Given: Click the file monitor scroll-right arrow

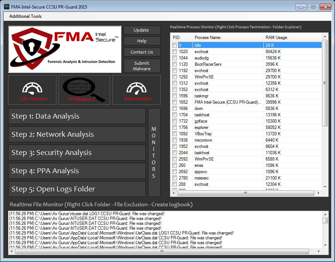Looking at the screenshot, I should coord(319,251).
